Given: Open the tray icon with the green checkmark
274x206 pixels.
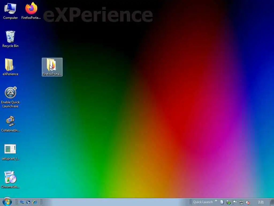Looking at the screenshot, I should coord(229,202).
